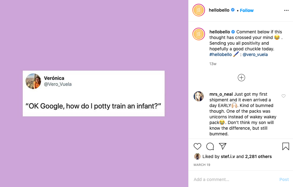View the 2,281 others likes list
The height and width of the screenshot is (187, 293).
[x=258, y=156]
